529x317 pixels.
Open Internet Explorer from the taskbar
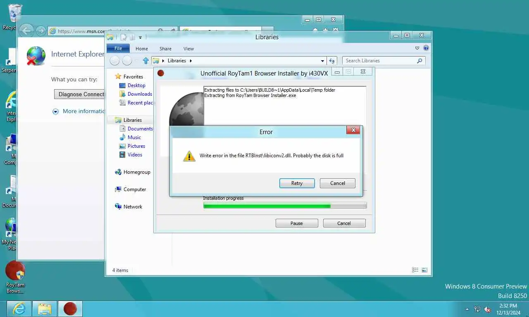[19, 309]
